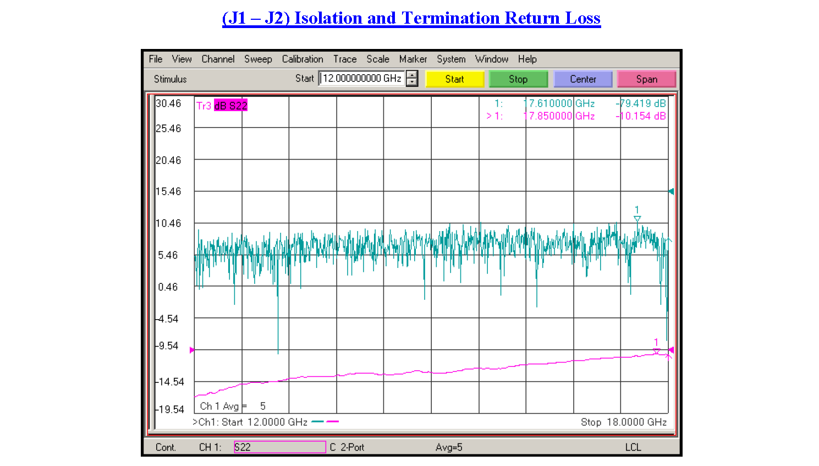Click the S22 field in the status bar
Image resolution: width=819 pixels, height=466 pixels.
click(279, 447)
